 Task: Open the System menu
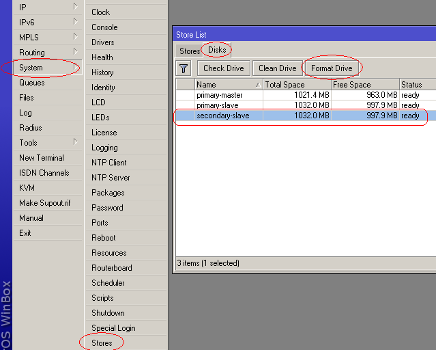pyautogui.click(x=31, y=68)
